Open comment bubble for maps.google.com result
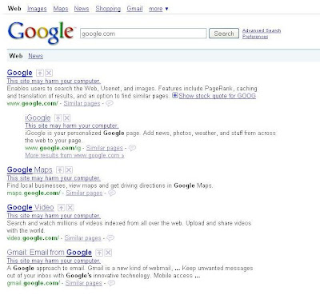 [112, 193]
